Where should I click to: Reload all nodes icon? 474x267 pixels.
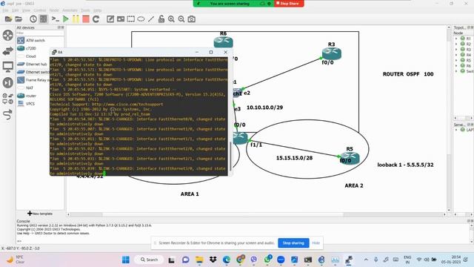click(96, 19)
